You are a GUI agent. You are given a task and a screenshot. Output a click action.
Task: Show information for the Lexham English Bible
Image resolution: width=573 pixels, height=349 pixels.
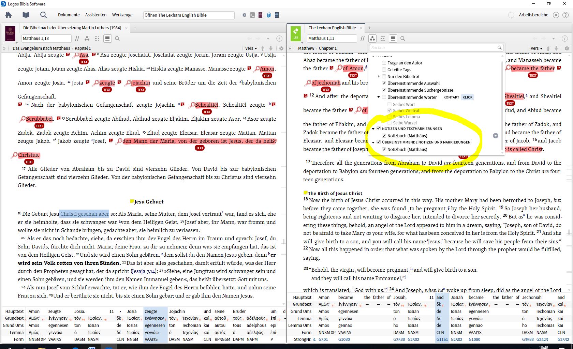[x=564, y=39]
